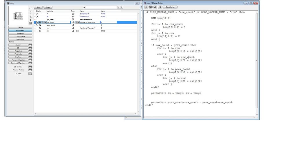
Task: Click the indent lines icon in Master Script toolbar
Action: tap(155, 7)
